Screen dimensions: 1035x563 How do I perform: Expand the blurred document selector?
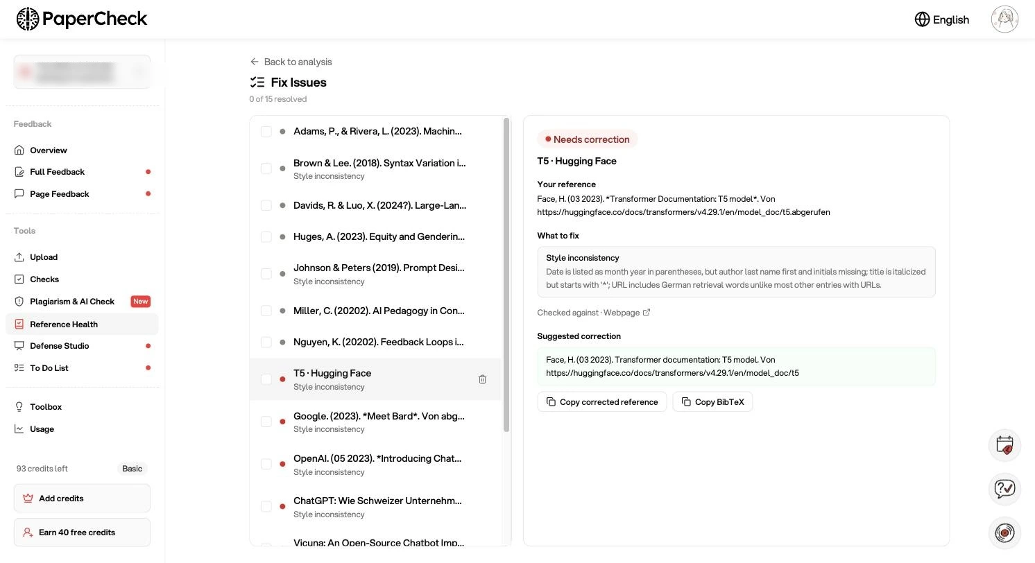pyautogui.click(x=82, y=72)
